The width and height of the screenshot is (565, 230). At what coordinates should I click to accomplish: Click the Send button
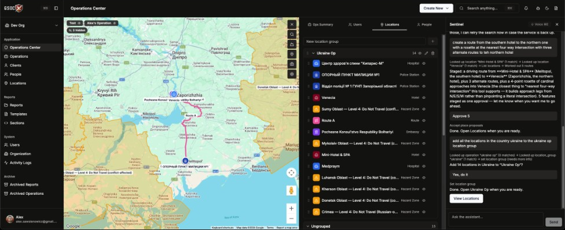[x=553, y=222]
